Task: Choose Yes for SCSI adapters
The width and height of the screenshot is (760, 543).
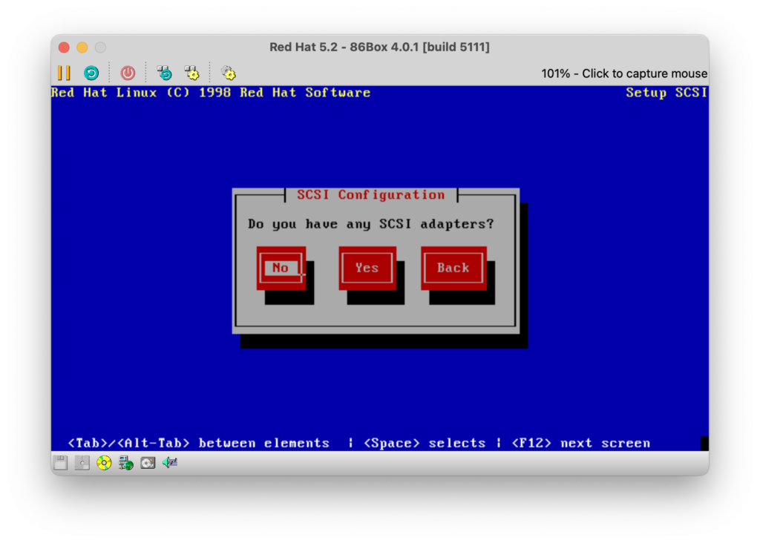Action: (367, 268)
